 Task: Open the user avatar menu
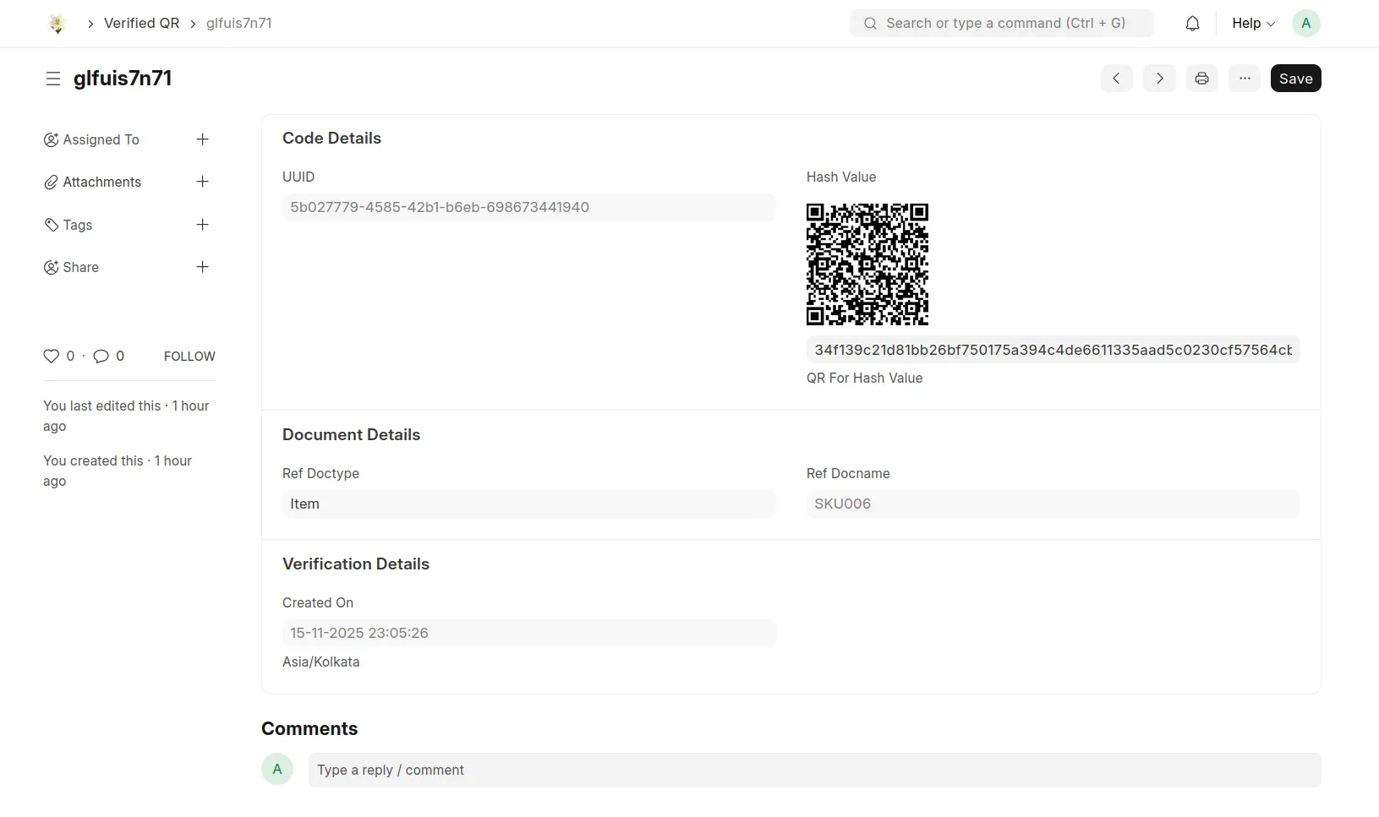click(x=1305, y=23)
